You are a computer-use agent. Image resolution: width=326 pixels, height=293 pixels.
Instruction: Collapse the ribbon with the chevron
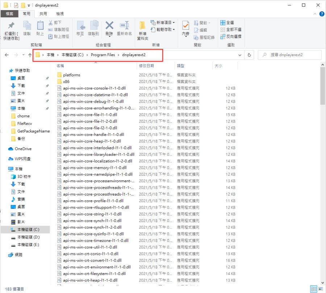coord(315,14)
